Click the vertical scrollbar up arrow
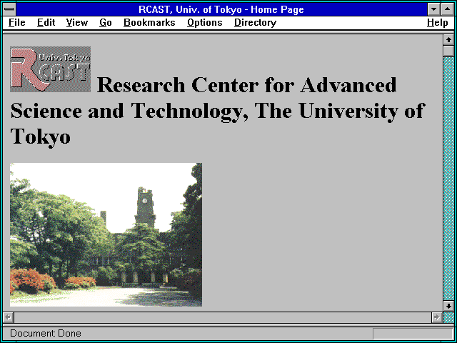The width and height of the screenshot is (457, 343). pyautogui.click(x=448, y=40)
